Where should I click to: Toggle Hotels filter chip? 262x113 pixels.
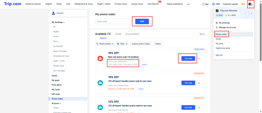point(158,44)
